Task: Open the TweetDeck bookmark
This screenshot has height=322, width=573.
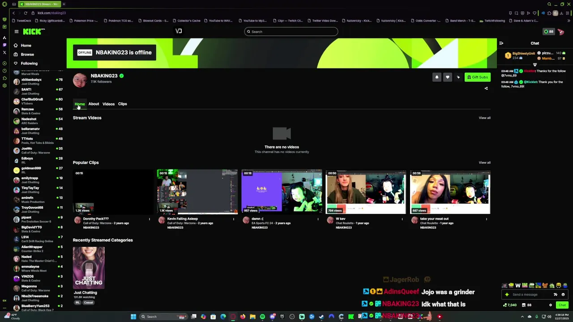Action: [x=21, y=21]
